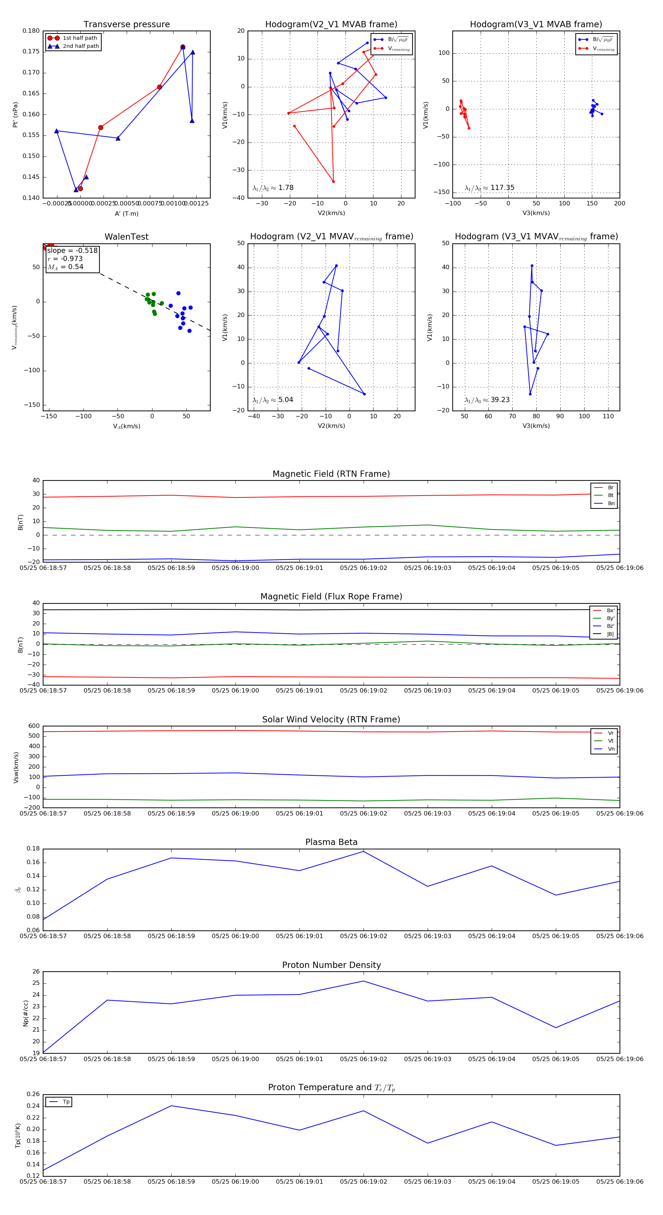663x1215 pixels.
Task: Click the "Hodogram(V2_V1 MVAB frame)" title
Action: click(x=331, y=25)
